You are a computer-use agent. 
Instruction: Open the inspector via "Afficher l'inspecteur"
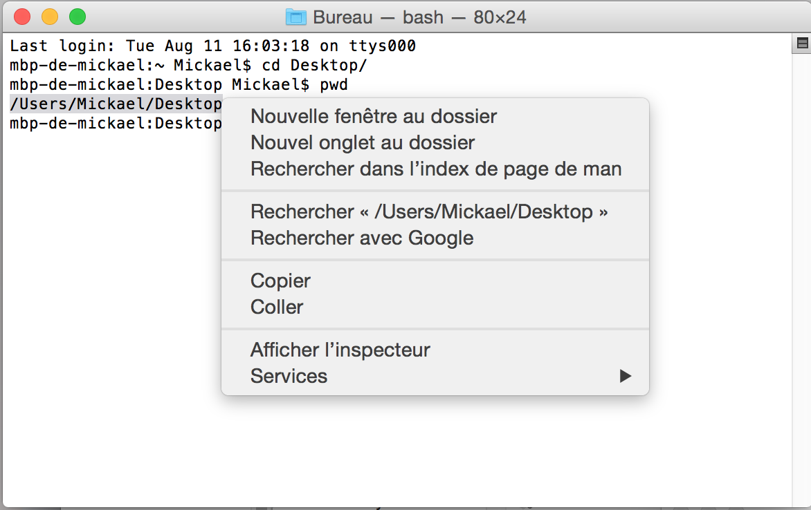(x=340, y=350)
